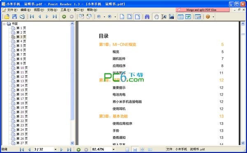Open the zoom in dropdown arrow
The height and width of the screenshot is (153, 247).
[115, 17]
